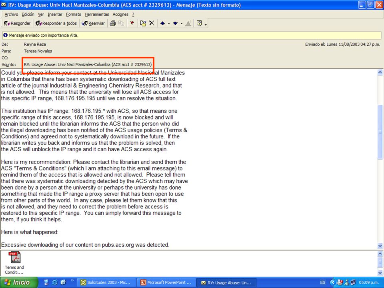Open previous item arrow dropdown

tap(169, 24)
